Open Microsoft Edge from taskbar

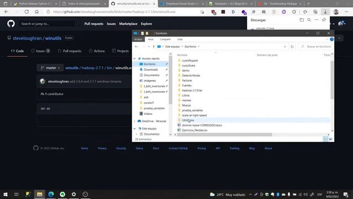[x=51, y=194]
